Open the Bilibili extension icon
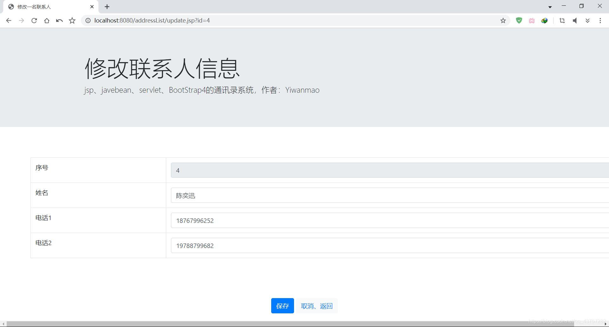 pyautogui.click(x=532, y=20)
